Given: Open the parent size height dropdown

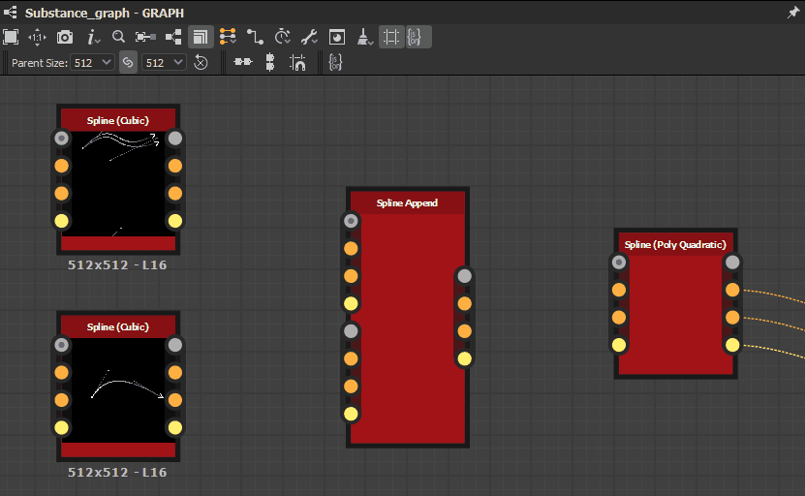Looking at the screenshot, I should (164, 62).
